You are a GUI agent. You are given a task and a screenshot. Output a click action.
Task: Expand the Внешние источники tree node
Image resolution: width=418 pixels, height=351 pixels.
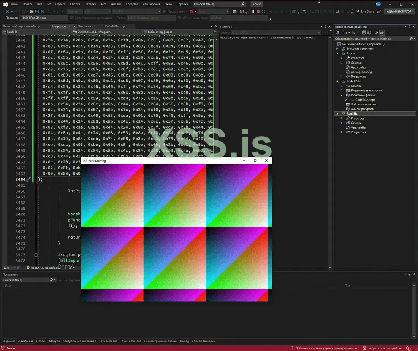pyautogui.click(x=337, y=49)
